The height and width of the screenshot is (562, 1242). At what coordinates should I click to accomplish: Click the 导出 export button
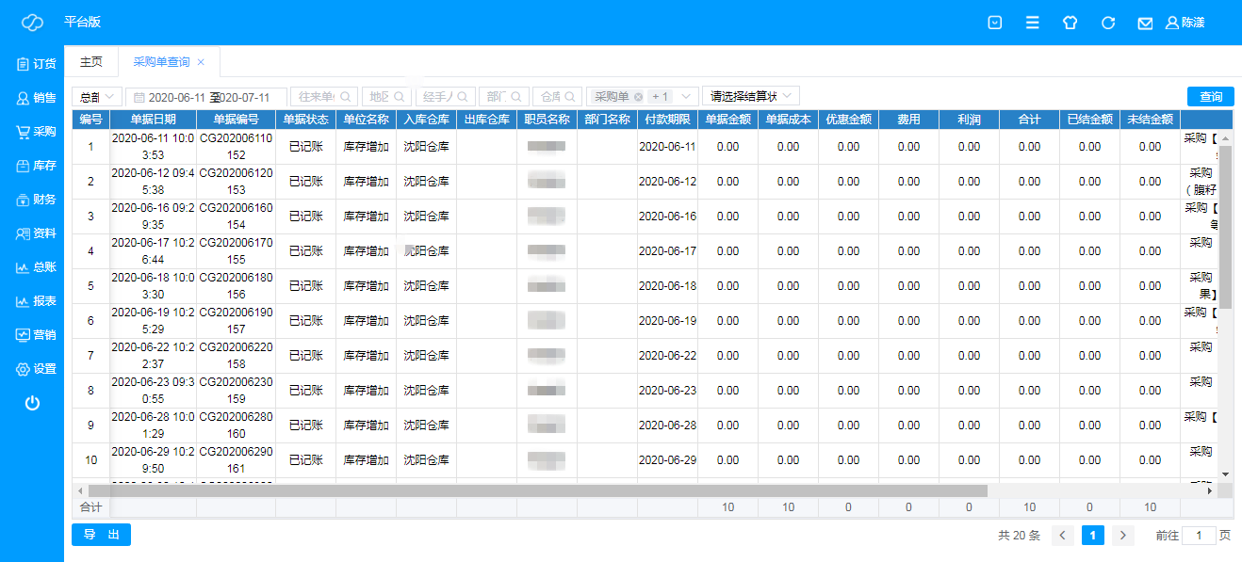[x=101, y=535]
